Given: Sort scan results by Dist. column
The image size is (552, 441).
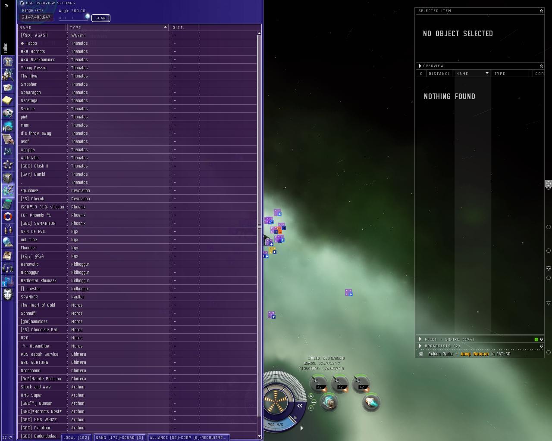Looking at the screenshot, I should (184, 28).
